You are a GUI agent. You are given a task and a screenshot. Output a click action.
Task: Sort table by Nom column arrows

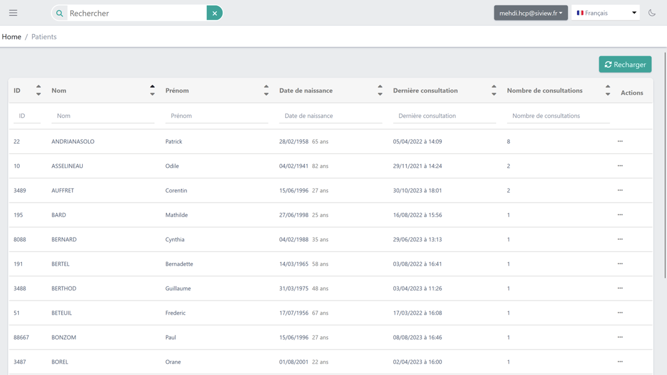tap(152, 90)
